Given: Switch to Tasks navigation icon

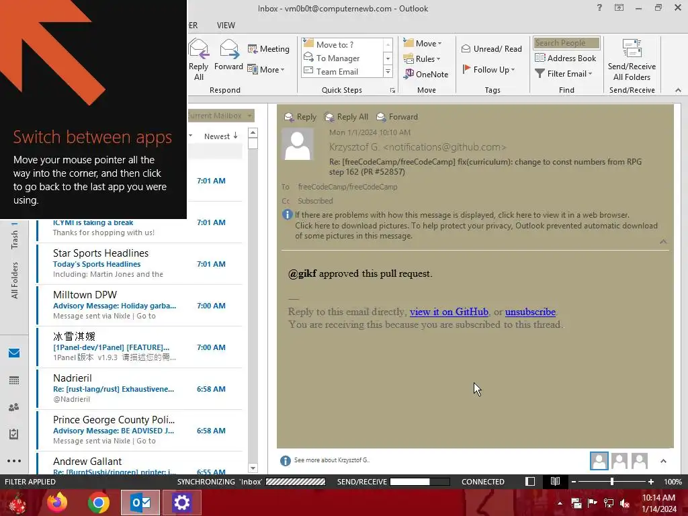Looking at the screenshot, I should click(x=14, y=434).
